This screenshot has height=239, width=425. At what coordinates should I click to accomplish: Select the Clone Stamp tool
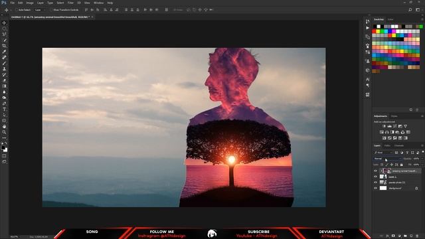coord(4,69)
